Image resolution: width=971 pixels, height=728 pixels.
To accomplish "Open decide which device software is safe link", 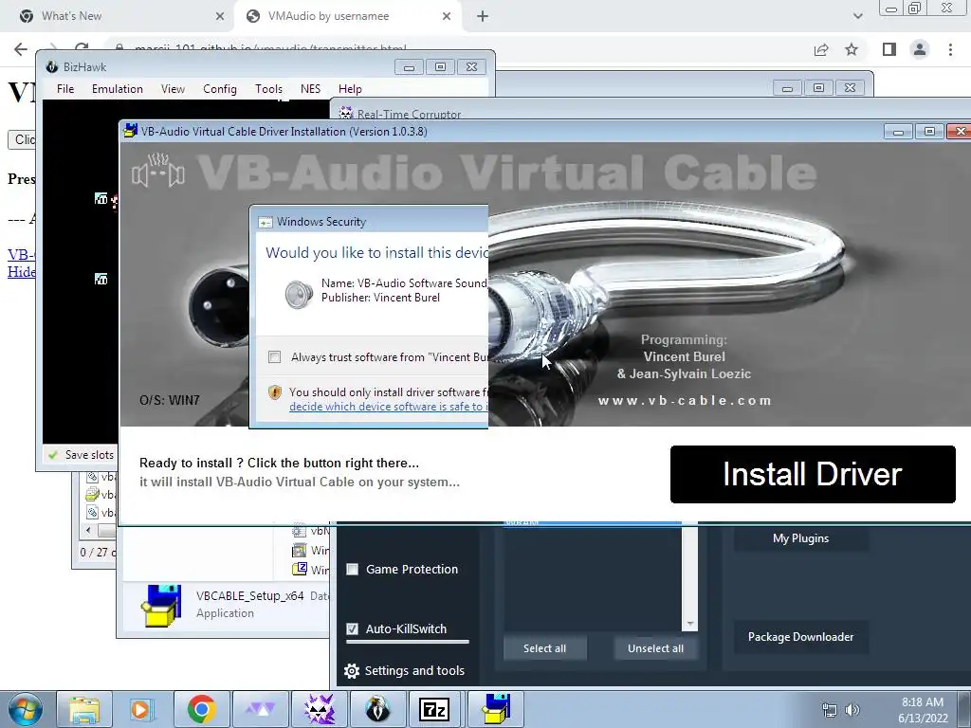I will tap(388, 407).
